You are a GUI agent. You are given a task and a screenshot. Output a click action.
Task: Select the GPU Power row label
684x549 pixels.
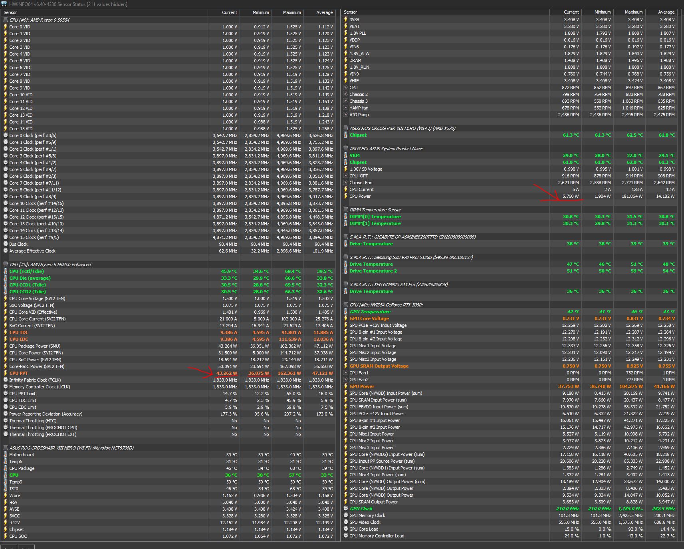(x=362, y=386)
